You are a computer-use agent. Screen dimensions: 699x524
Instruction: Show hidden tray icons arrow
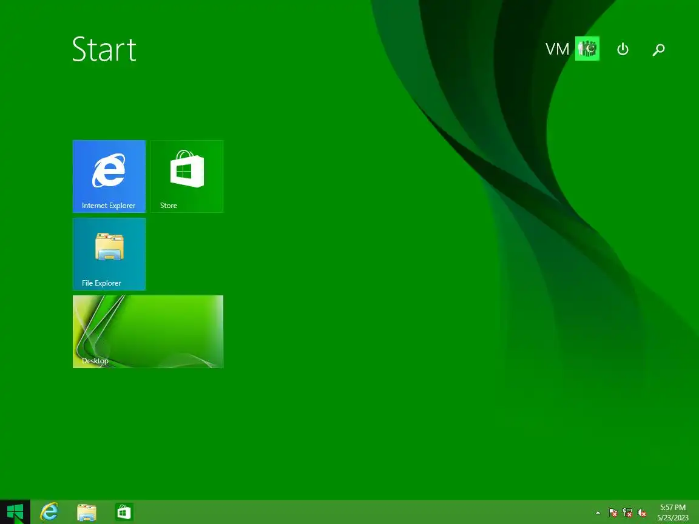(x=598, y=513)
